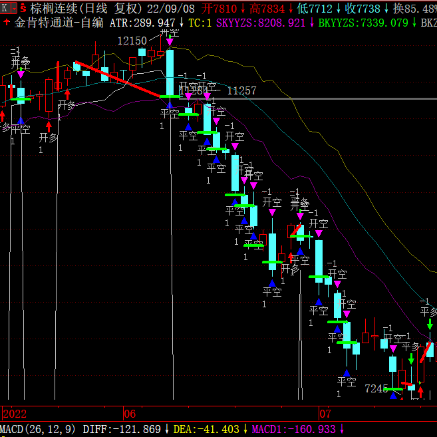Click the 11257 price level label
Image resolution: width=437 pixels, height=437 pixels.
(x=241, y=90)
